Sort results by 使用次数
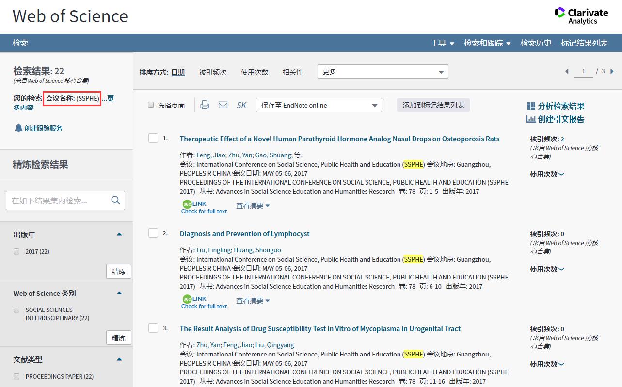Viewport: 622px width, 387px height. pos(255,72)
